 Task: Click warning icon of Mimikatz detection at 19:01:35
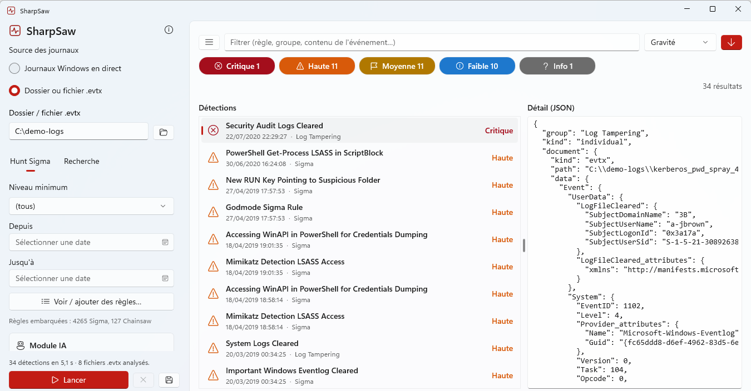click(x=213, y=267)
